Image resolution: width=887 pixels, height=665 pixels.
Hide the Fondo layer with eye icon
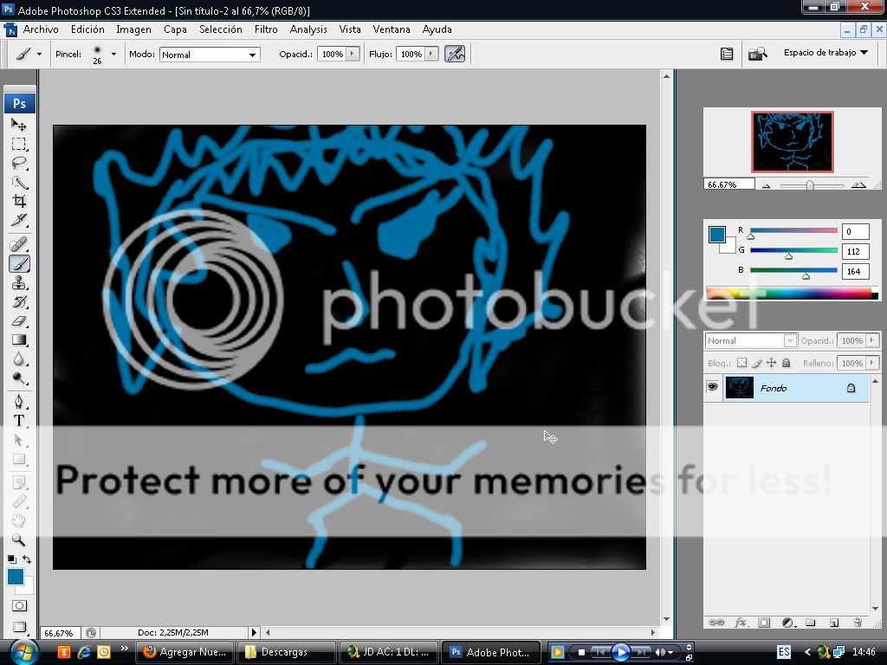713,388
